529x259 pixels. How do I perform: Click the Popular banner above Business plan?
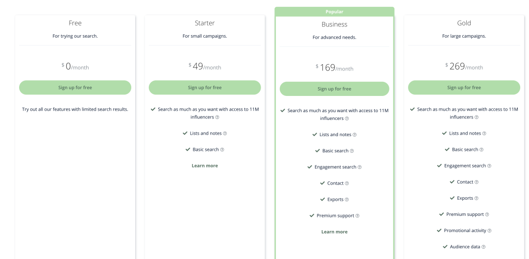pos(335,12)
